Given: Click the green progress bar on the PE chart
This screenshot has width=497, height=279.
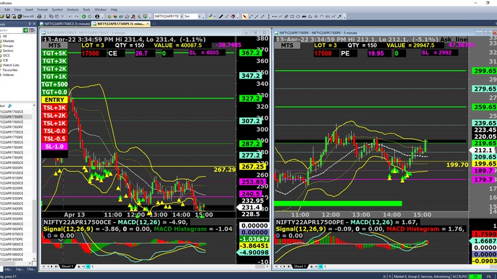Looking at the screenshot, I should [338, 204].
